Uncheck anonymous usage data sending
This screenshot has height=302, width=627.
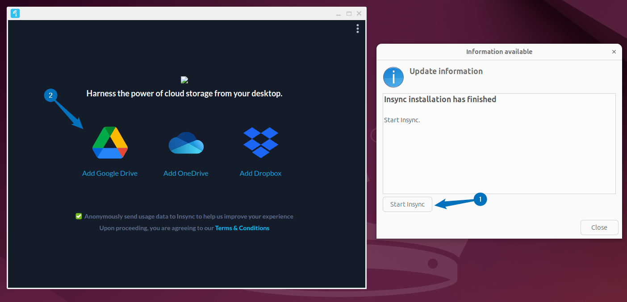(79, 216)
